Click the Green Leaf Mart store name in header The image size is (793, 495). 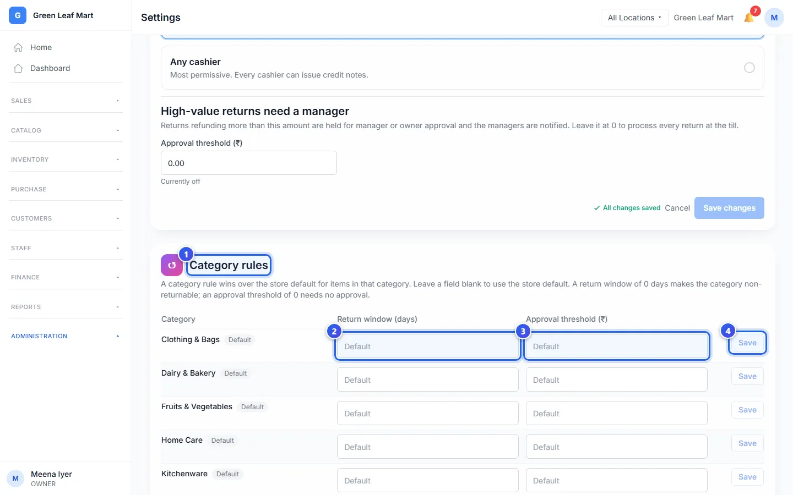coord(704,18)
